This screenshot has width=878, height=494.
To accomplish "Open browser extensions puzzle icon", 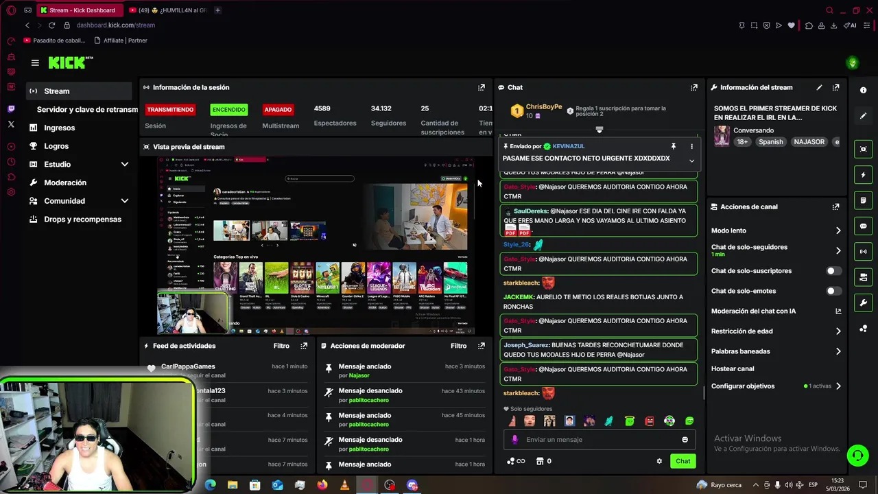I will click(x=809, y=25).
